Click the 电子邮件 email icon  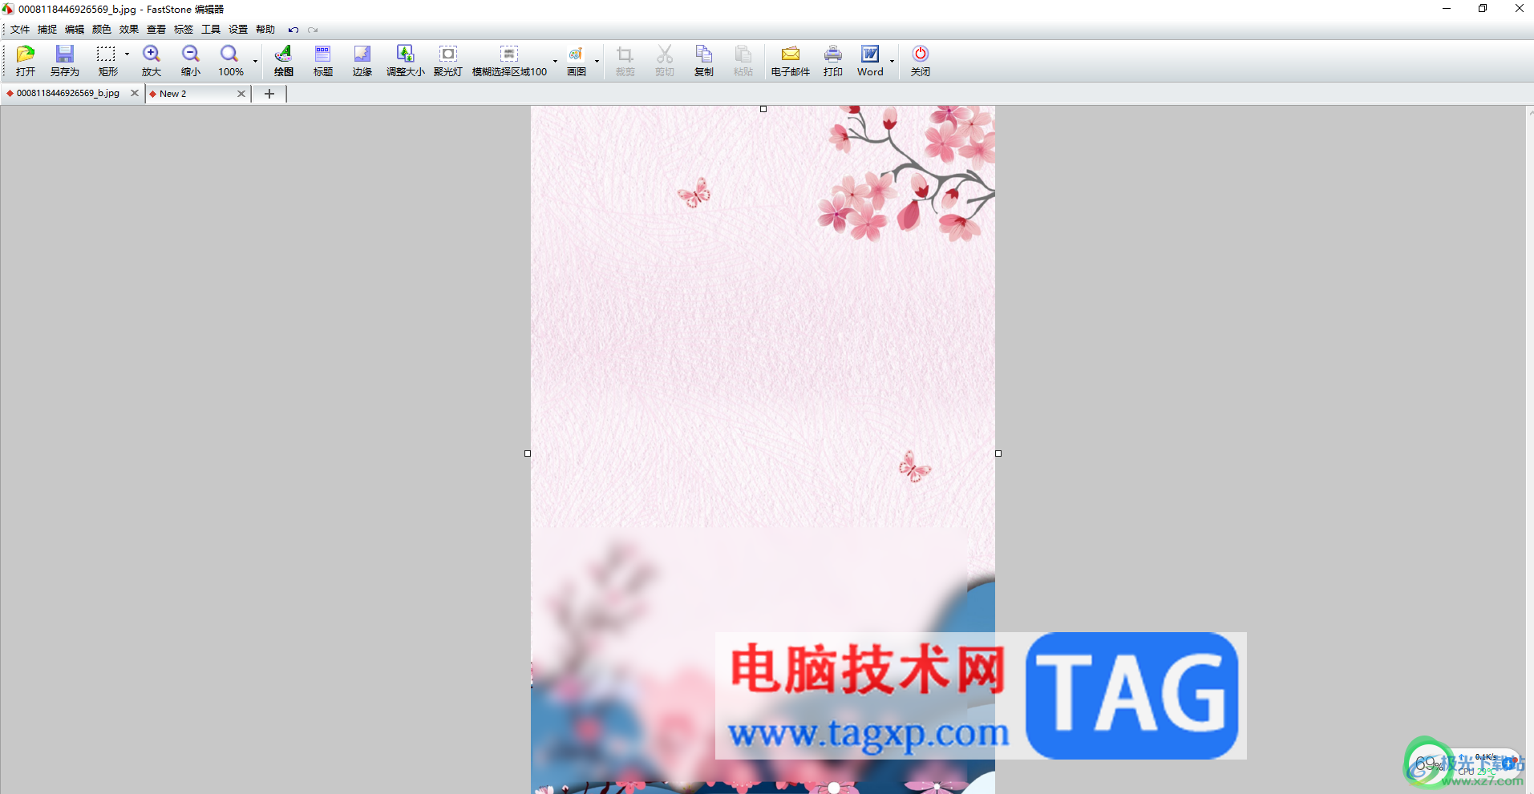tap(791, 61)
